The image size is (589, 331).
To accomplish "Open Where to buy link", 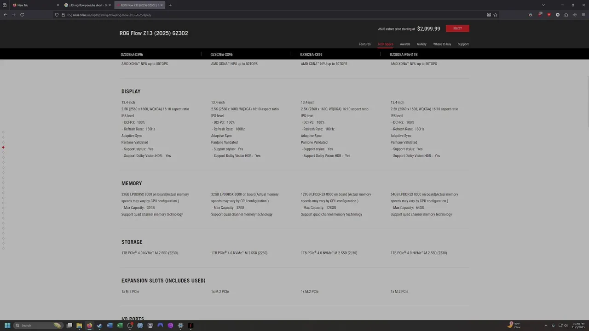I will (x=442, y=44).
